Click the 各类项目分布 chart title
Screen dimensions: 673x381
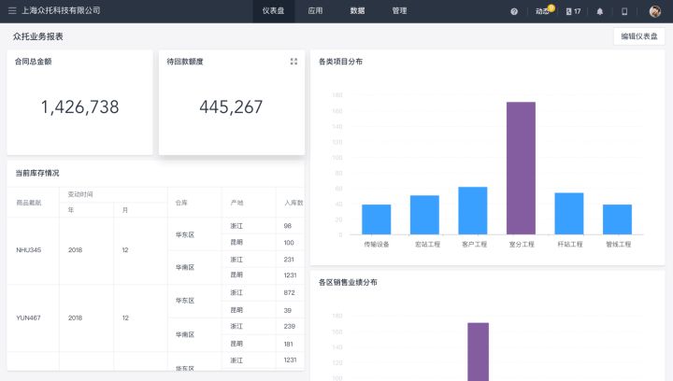(340, 62)
